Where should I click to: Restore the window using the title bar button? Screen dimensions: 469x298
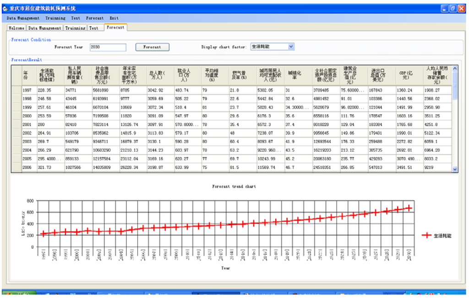coord(453,8)
